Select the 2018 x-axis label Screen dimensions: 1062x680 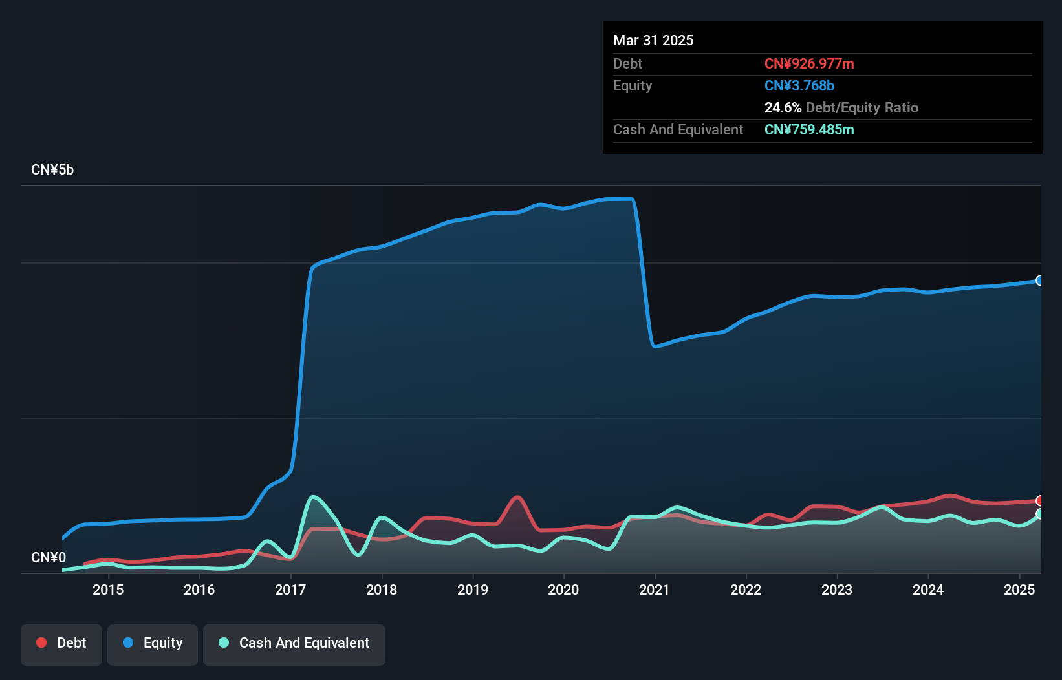coord(382,590)
